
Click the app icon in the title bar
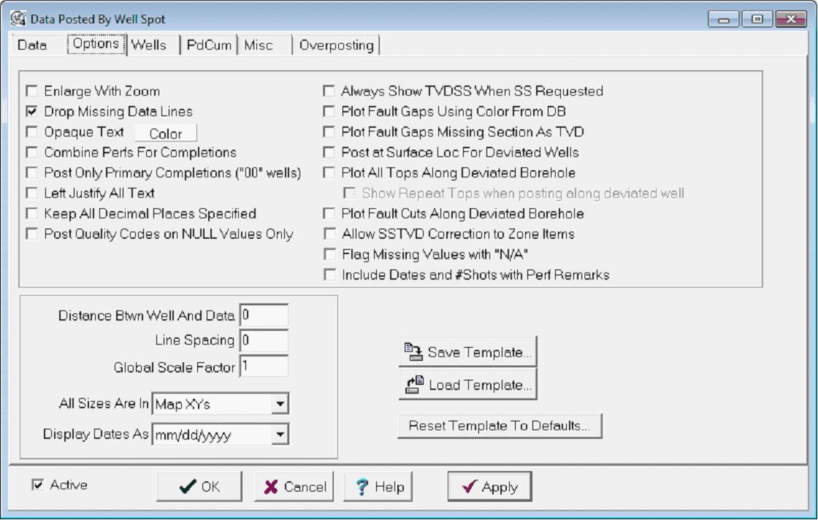click(x=18, y=18)
